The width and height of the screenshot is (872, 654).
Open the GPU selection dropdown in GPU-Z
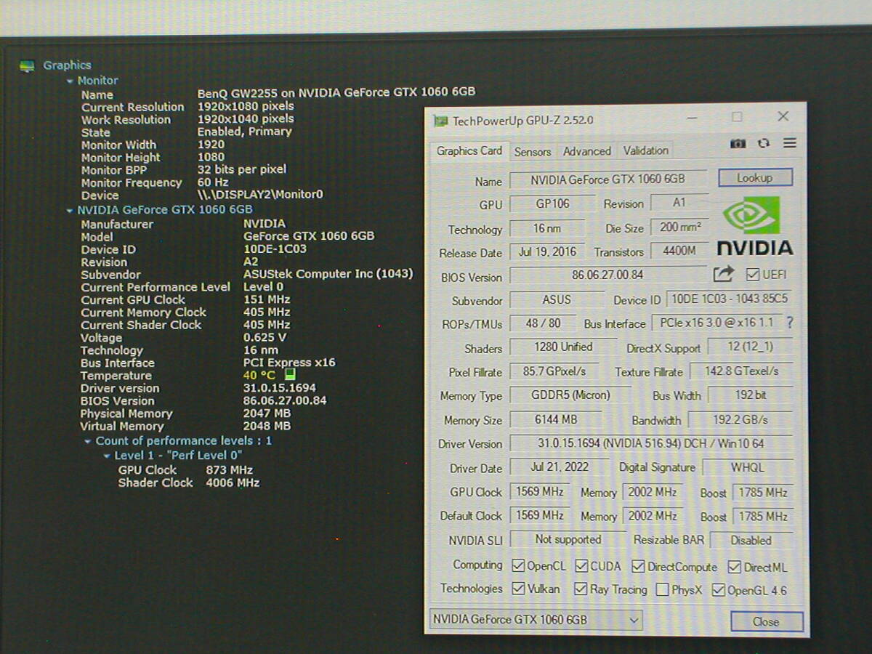536,620
